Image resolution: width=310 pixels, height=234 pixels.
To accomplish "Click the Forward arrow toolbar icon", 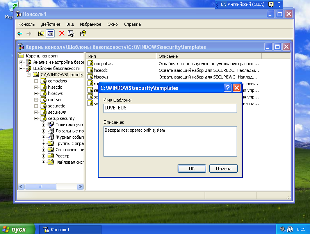I will pos(29,34).
